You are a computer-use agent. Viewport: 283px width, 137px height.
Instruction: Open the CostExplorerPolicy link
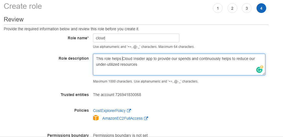[110, 111]
